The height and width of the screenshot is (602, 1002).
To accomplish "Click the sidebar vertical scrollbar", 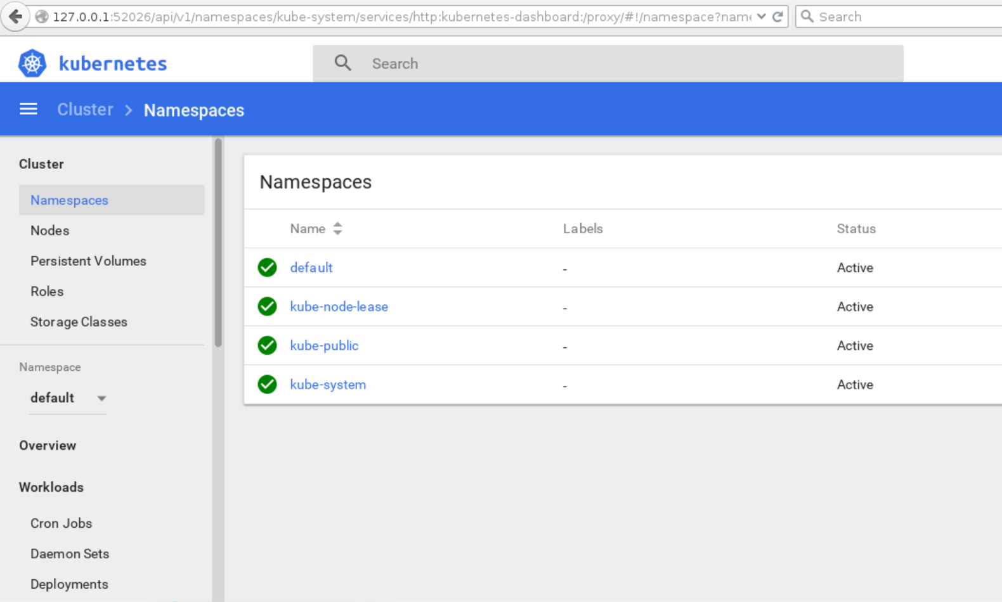I will (218, 243).
